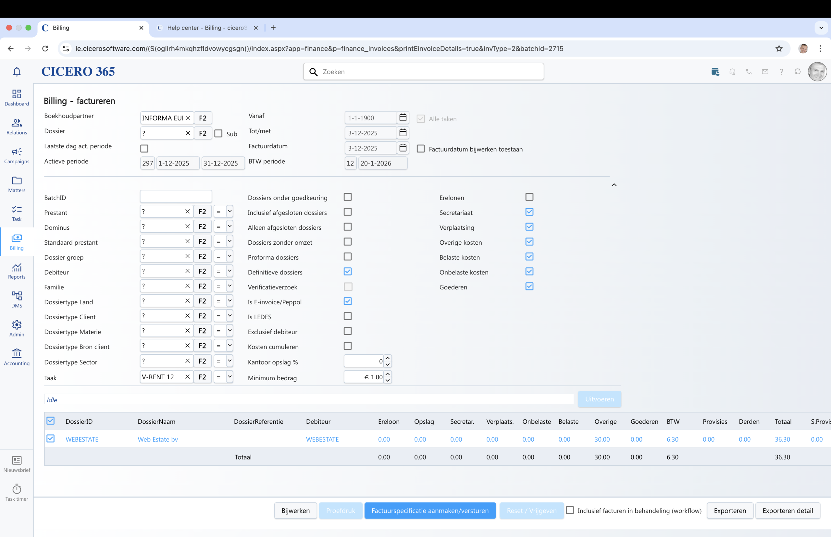Open the notifications bell icon

(17, 71)
